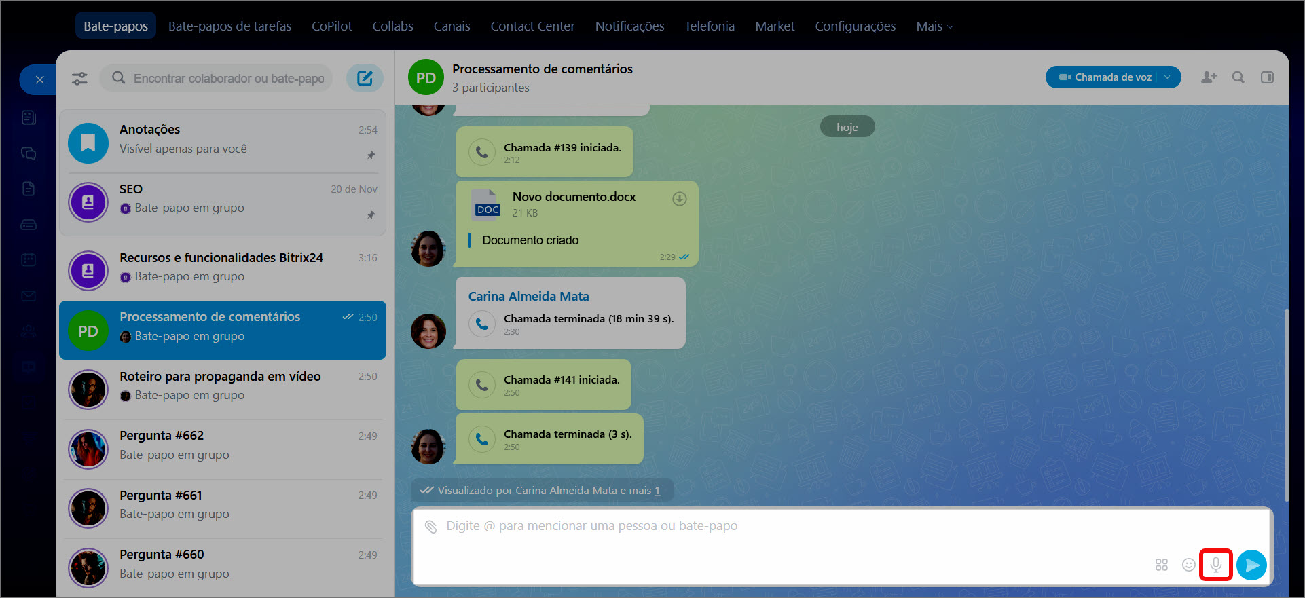1305x598 pixels.
Task: Toggle the chat sidebar panel
Action: click(1267, 77)
